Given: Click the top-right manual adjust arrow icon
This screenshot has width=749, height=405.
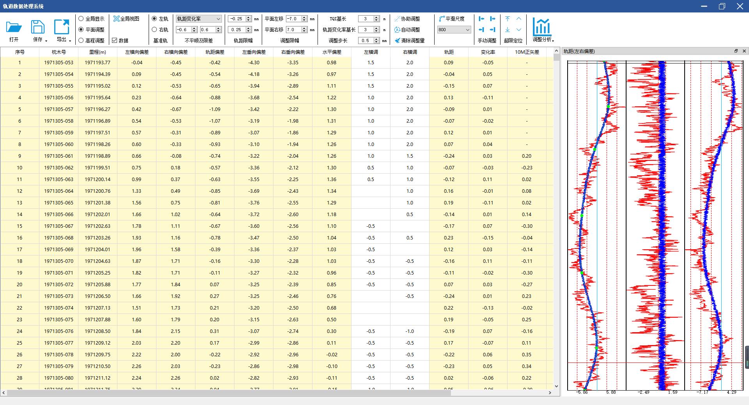Looking at the screenshot, I should click(x=493, y=19).
